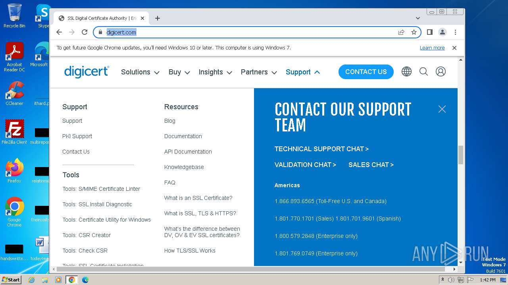This screenshot has width=508, height=285.
Task: Open the Chrome profile avatar
Action: click(443, 32)
